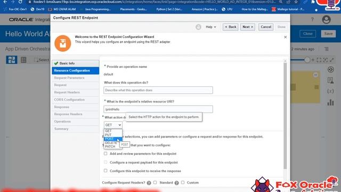
Task: Click the canvas zoom slider handle
Action: coord(307,60)
